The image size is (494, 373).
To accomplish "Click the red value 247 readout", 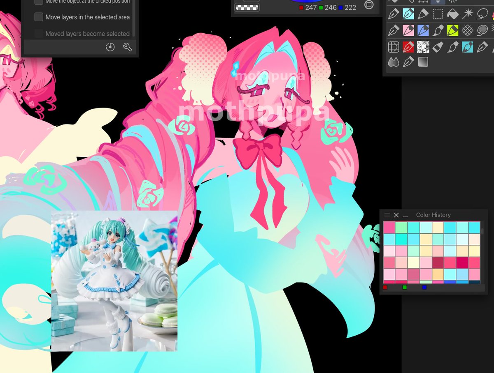I will click(x=311, y=7).
